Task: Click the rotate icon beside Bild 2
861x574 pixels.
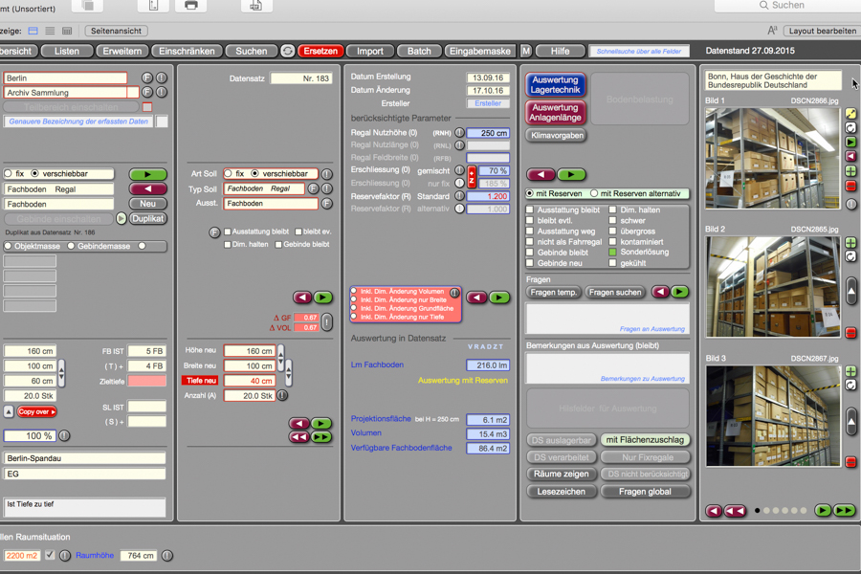Action: [850, 257]
